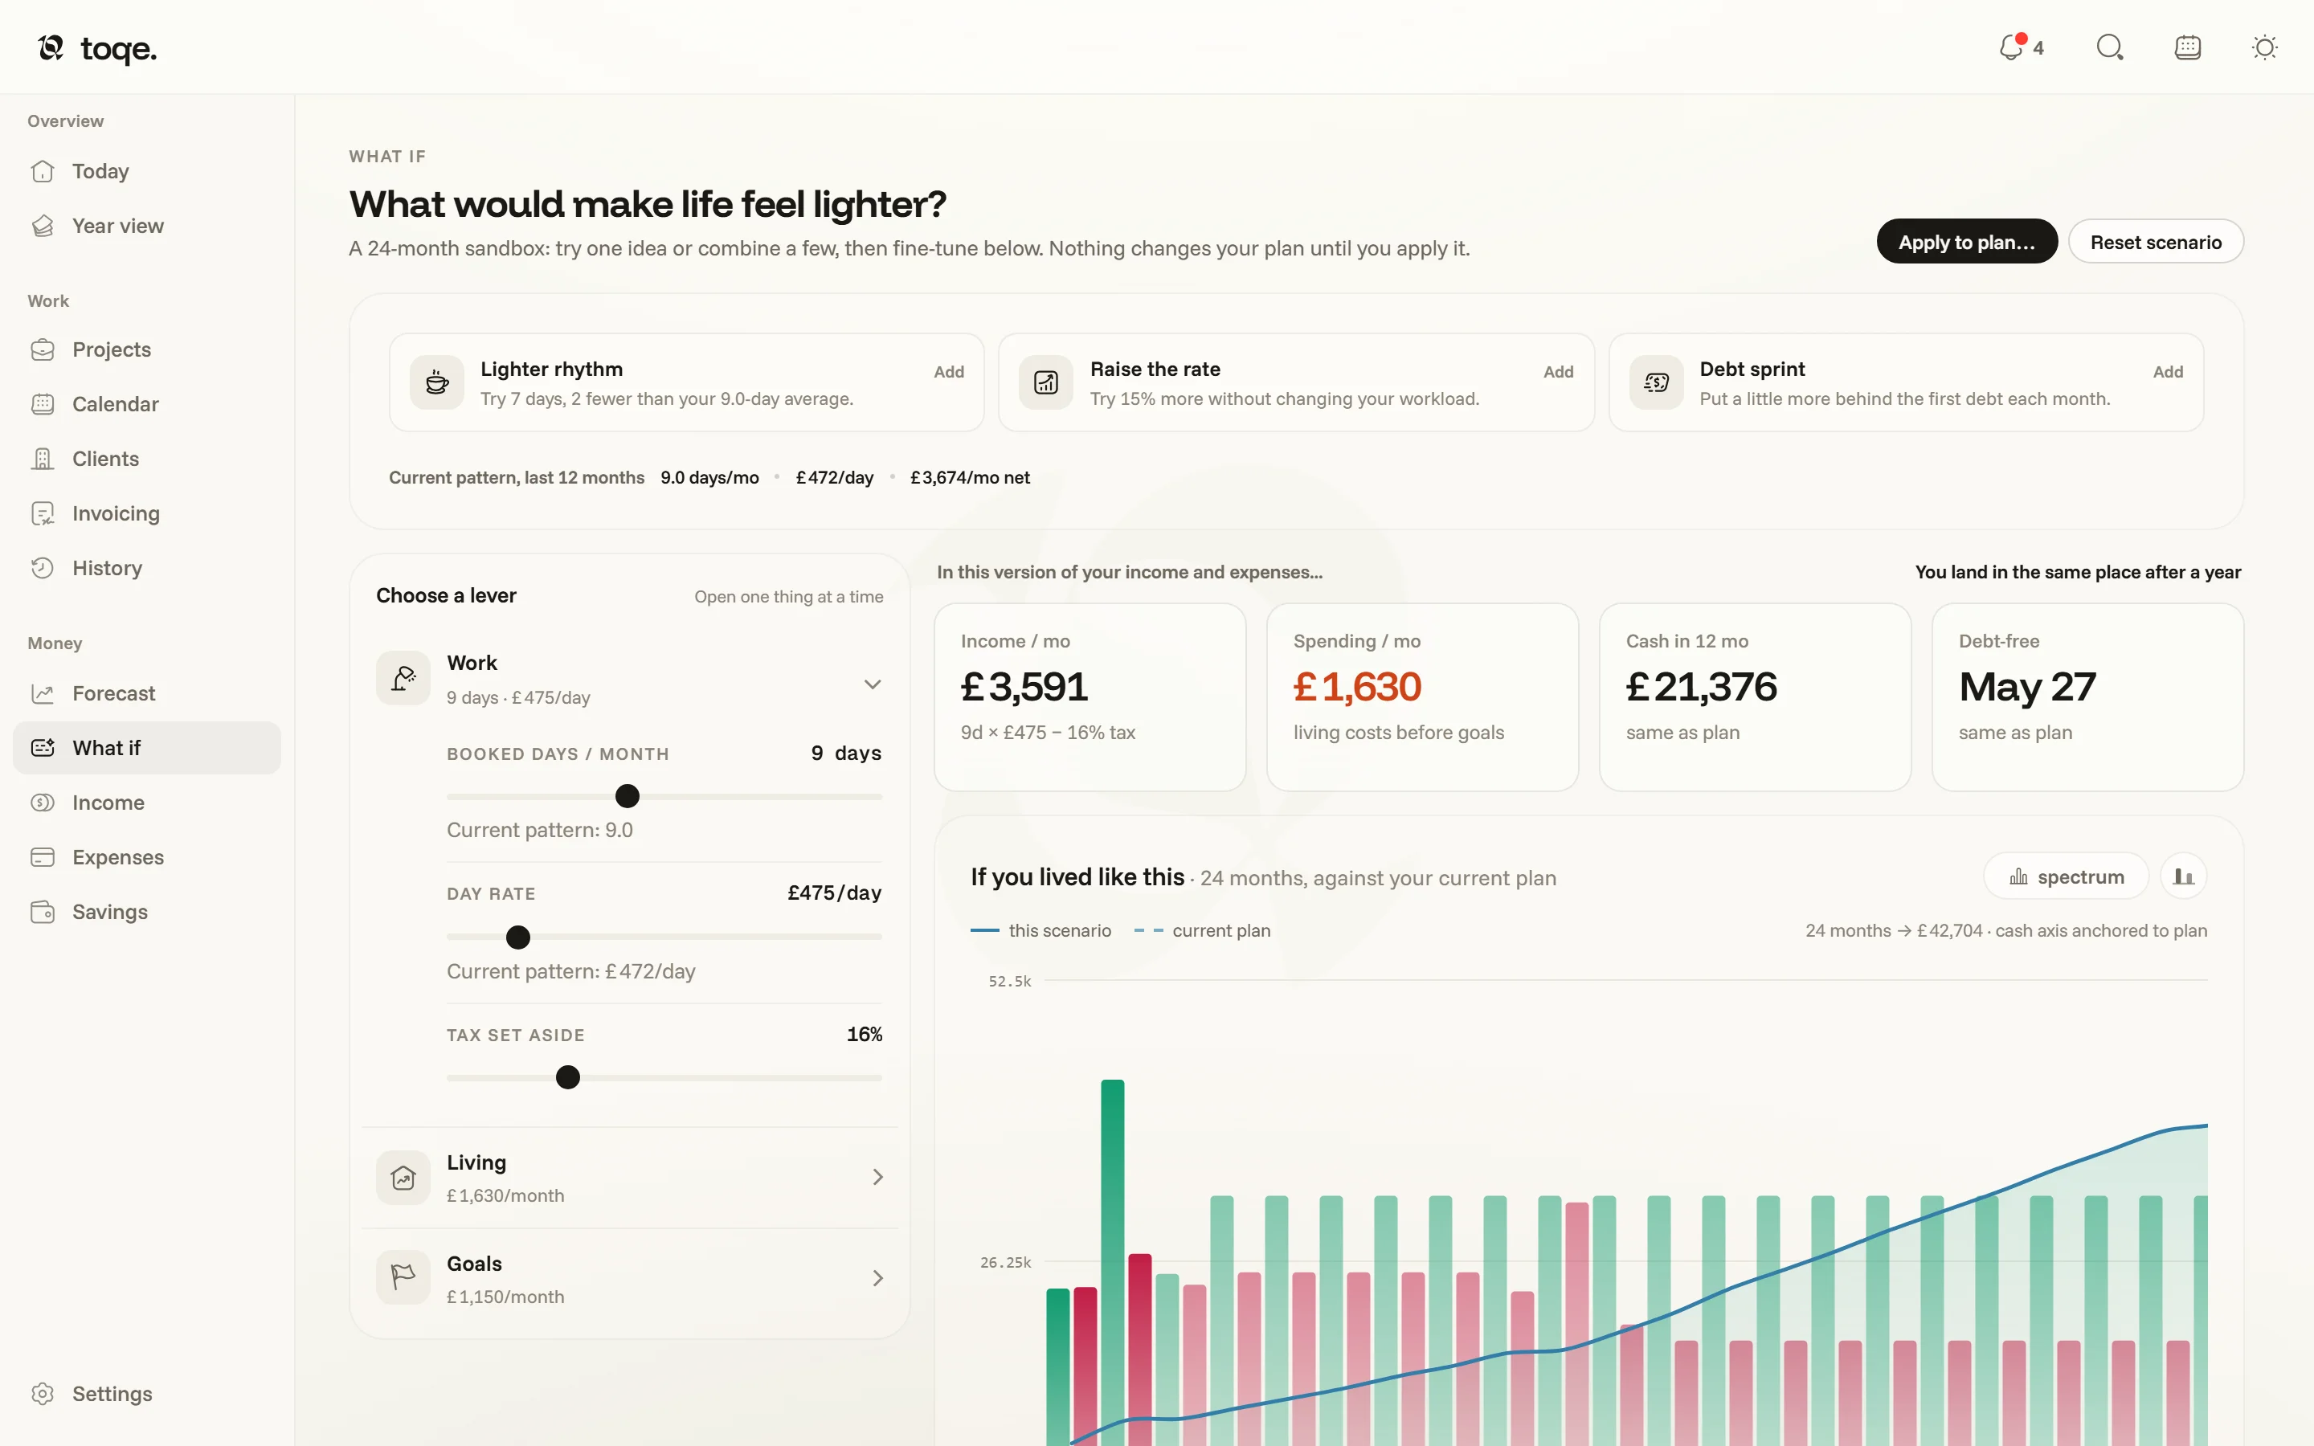Viewport: 2314px width, 1446px height.
Task: Click the History clock icon
Action: pyautogui.click(x=42, y=568)
